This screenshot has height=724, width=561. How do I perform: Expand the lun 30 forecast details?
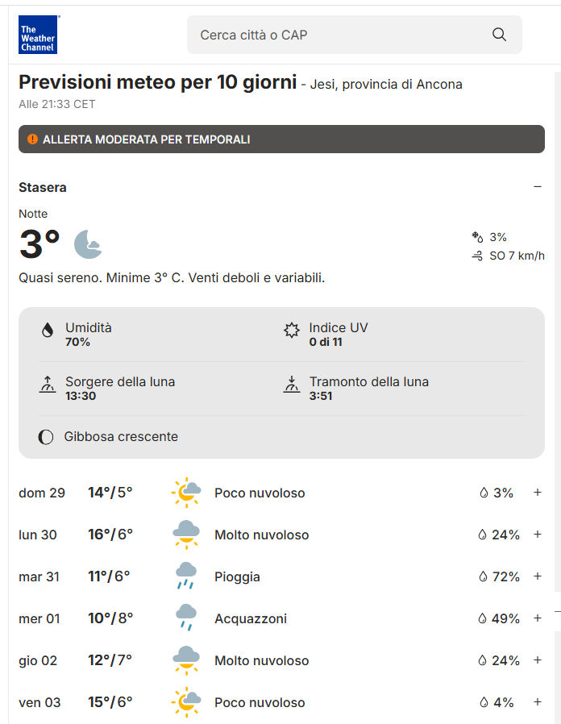538,535
